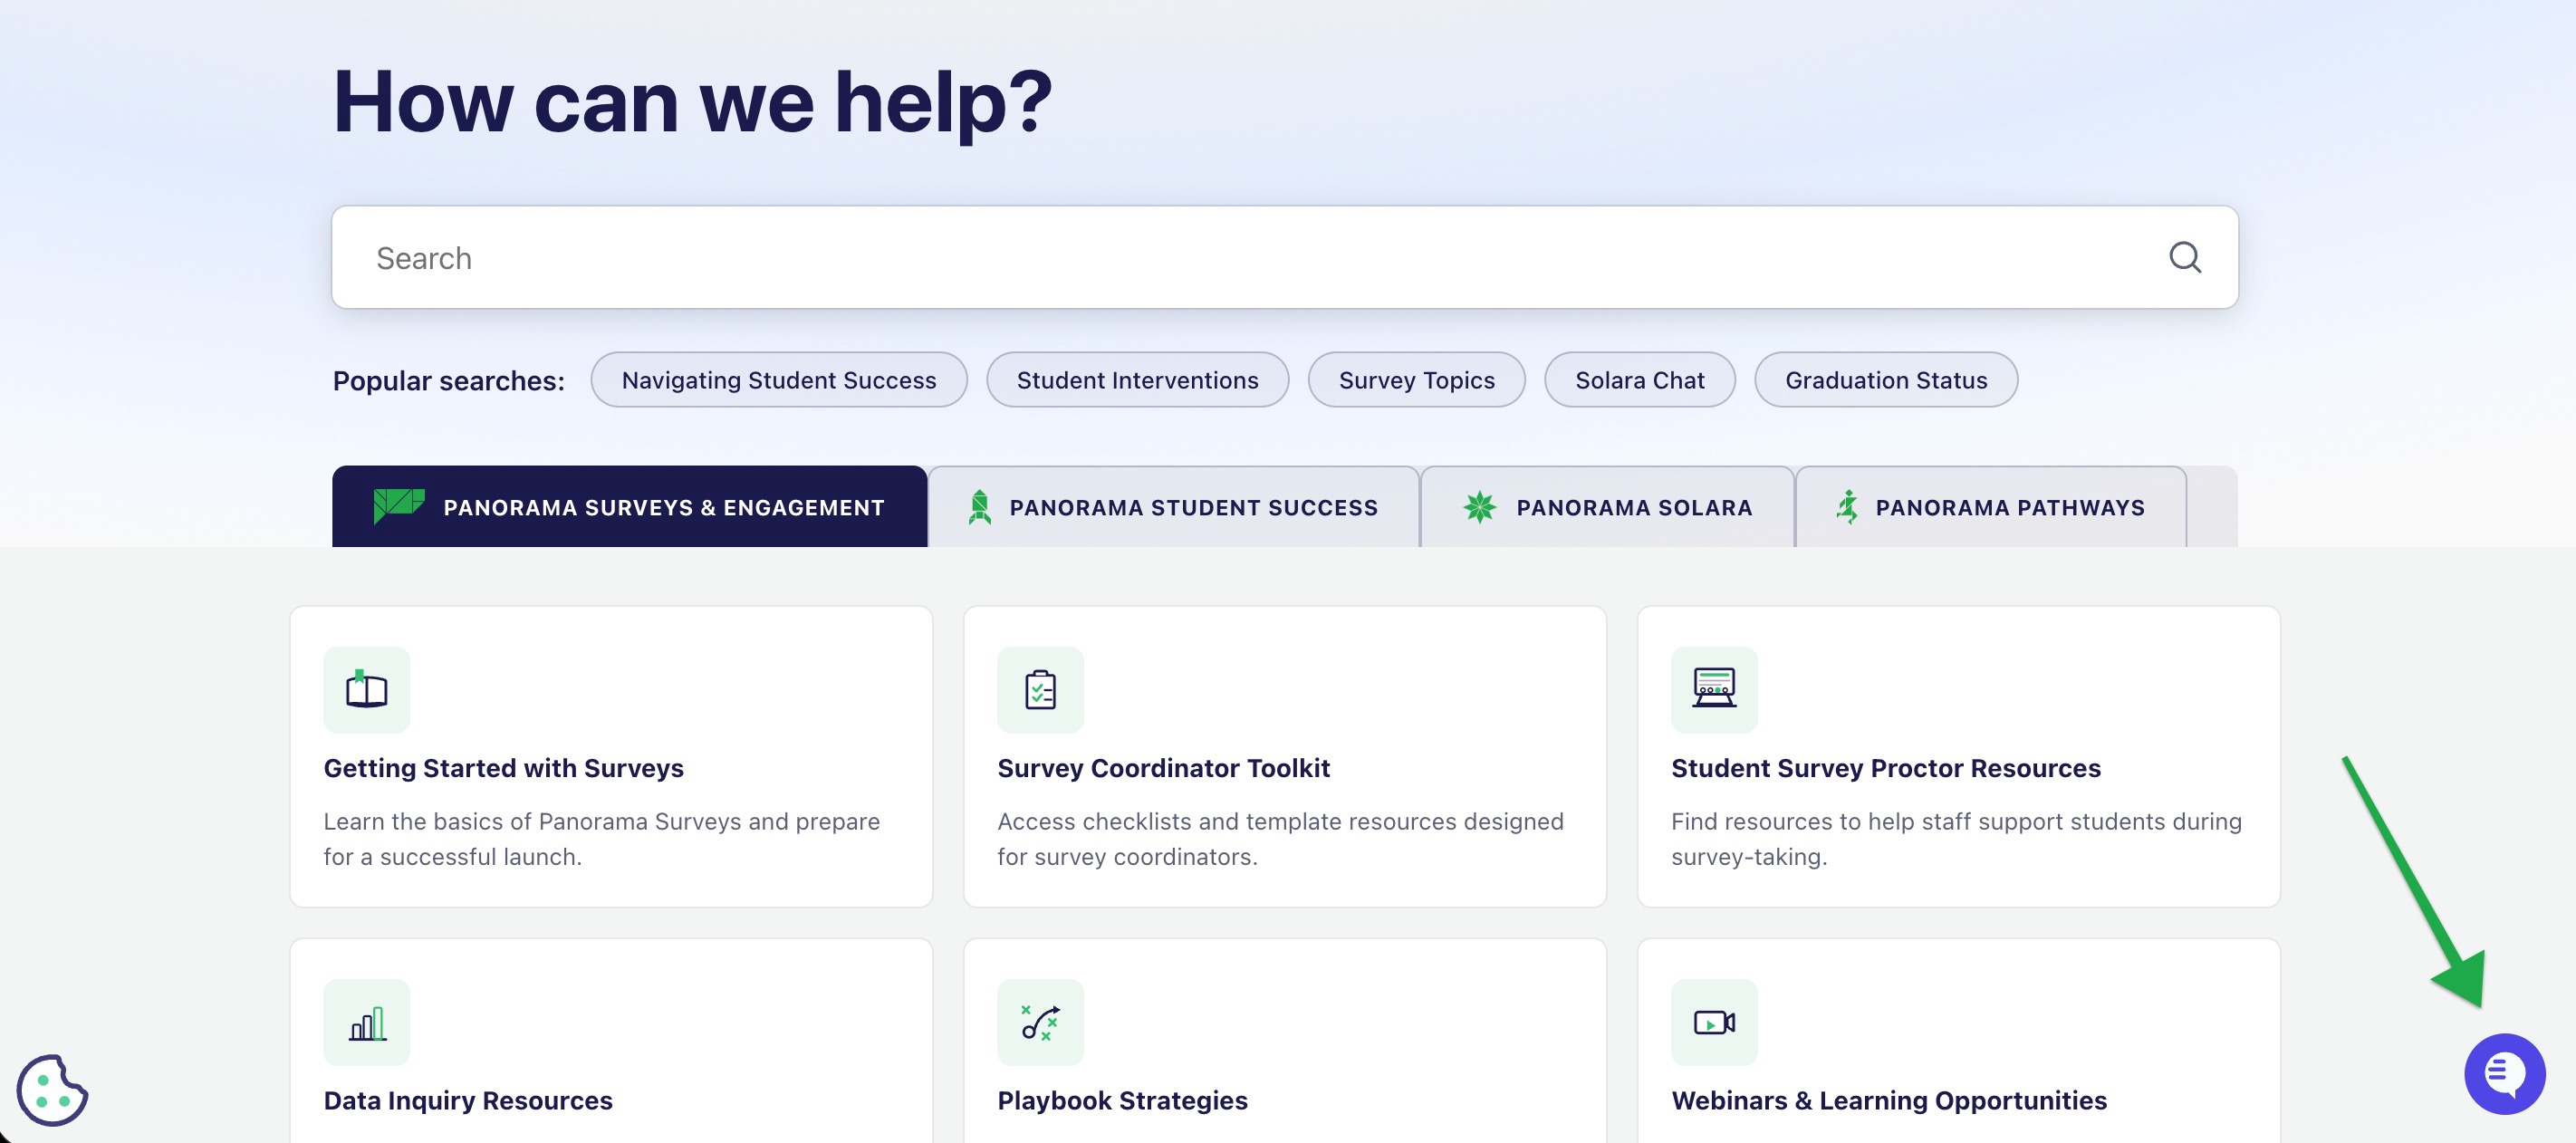2576x1143 pixels.
Task: Click the Getting Started with Surveys book icon
Action: point(366,689)
